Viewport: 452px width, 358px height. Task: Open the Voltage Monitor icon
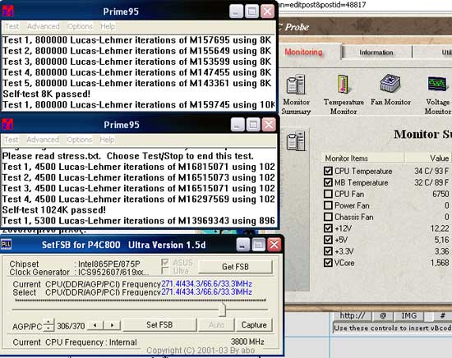pyautogui.click(x=437, y=94)
